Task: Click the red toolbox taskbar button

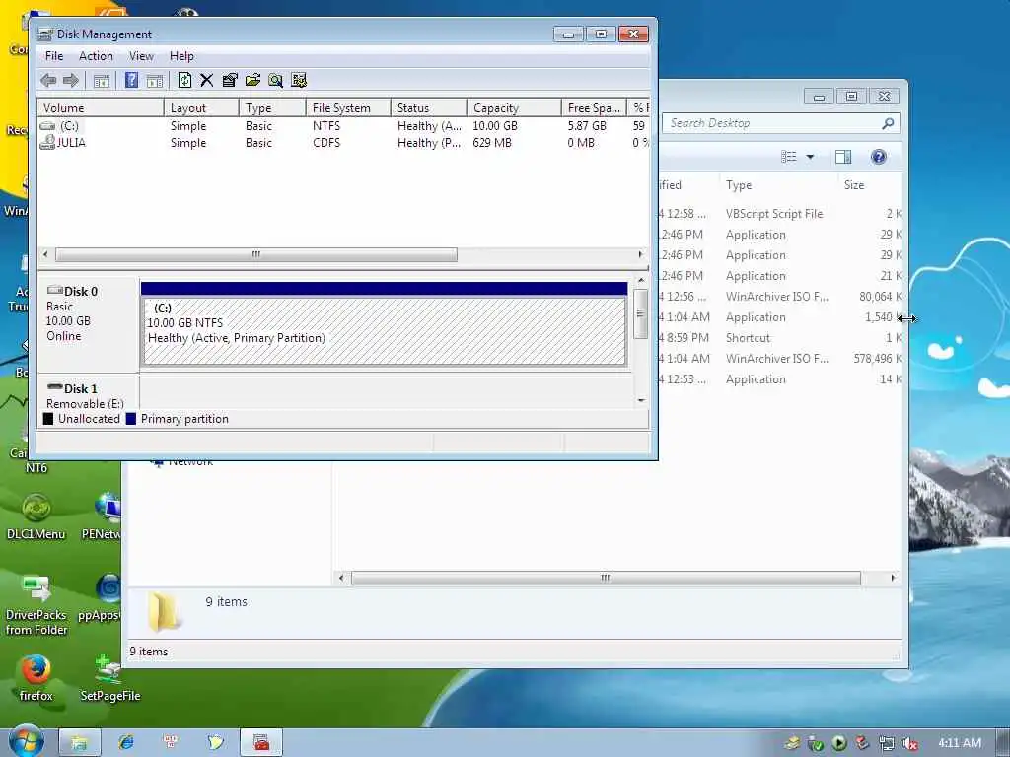Action: pos(260,743)
